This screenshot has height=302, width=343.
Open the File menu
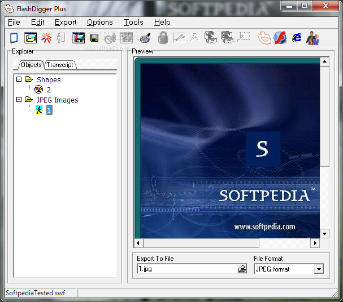click(x=14, y=22)
